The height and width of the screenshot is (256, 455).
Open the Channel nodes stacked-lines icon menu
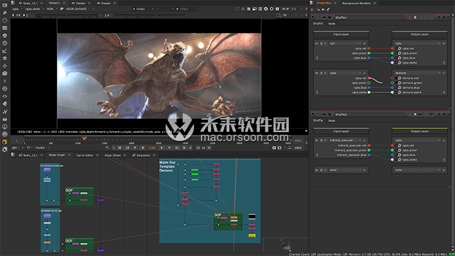coord(4,28)
